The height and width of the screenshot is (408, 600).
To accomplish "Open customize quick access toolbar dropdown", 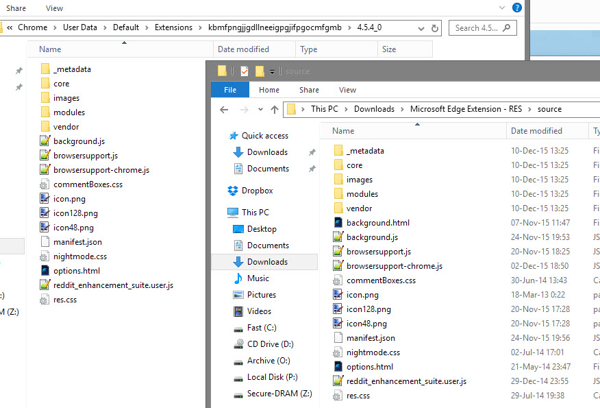I will coord(272,71).
